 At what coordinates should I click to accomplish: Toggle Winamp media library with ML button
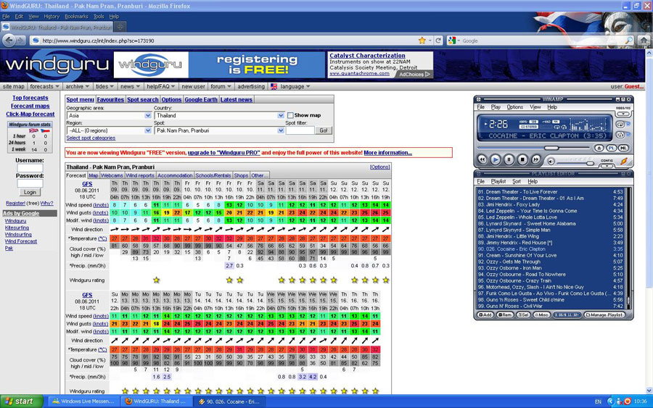click(x=623, y=148)
